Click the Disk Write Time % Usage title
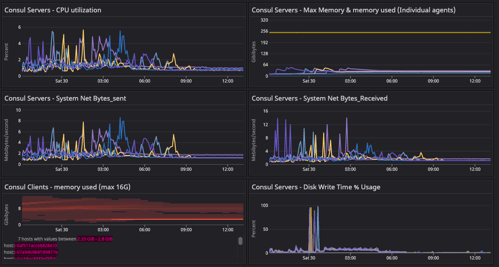 click(x=316, y=187)
